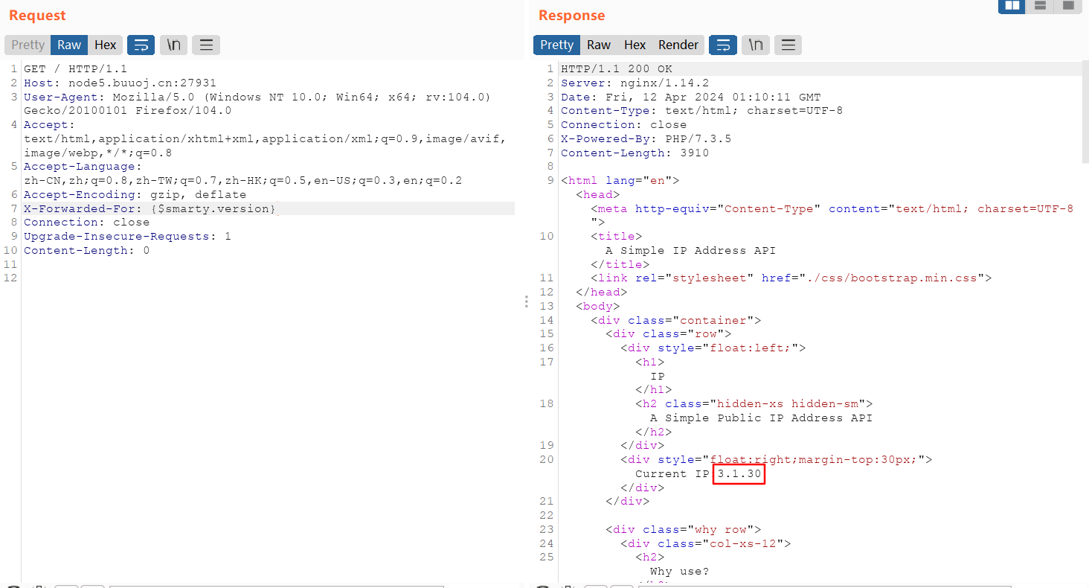Click Content-Length: 0 request header

point(86,250)
